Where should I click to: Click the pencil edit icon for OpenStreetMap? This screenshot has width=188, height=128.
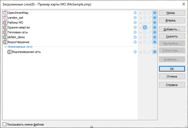click(150, 13)
